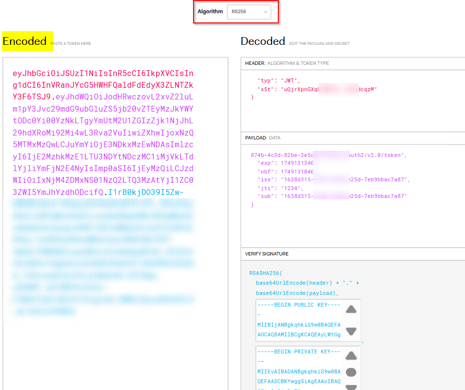Image resolution: width=465 pixels, height=390 pixels.
Task: Click the VERIFY SIGNATURE section bar
Action: pyautogui.click(x=267, y=253)
